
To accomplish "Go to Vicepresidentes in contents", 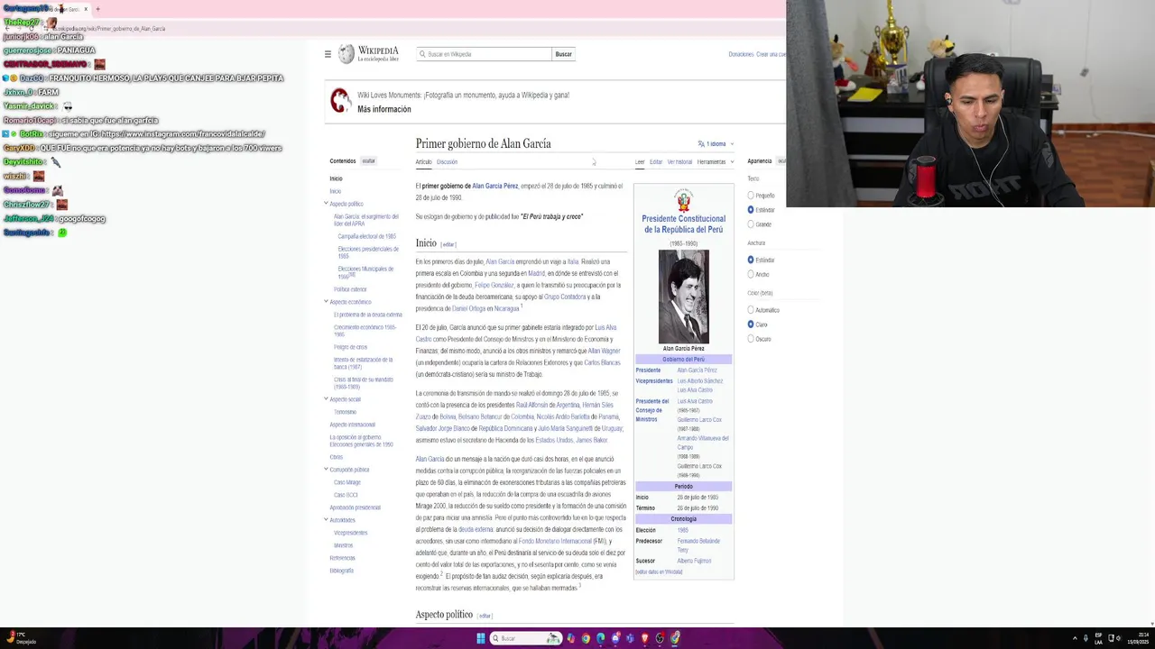I will click(x=351, y=533).
